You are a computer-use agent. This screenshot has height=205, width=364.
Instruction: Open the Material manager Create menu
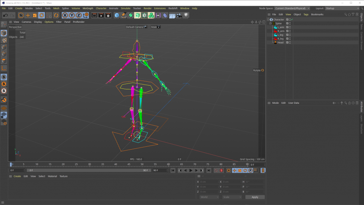(x=17, y=177)
